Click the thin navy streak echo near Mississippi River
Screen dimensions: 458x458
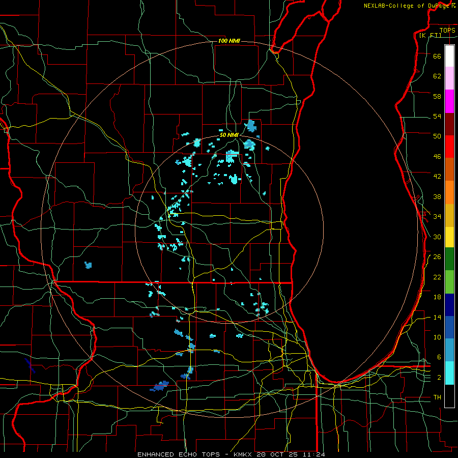(30, 366)
